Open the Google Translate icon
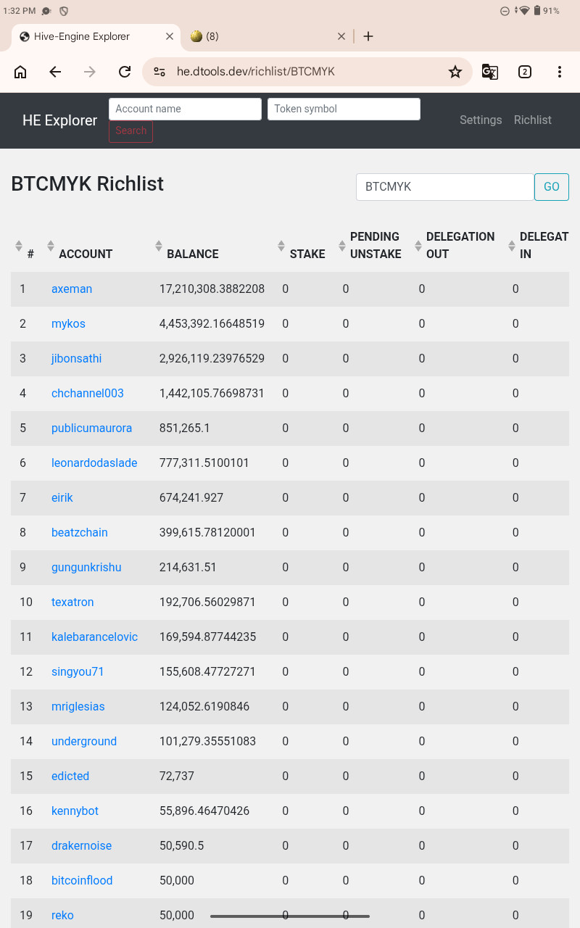The width and height of the screenshot is (580, 928). 490,72
